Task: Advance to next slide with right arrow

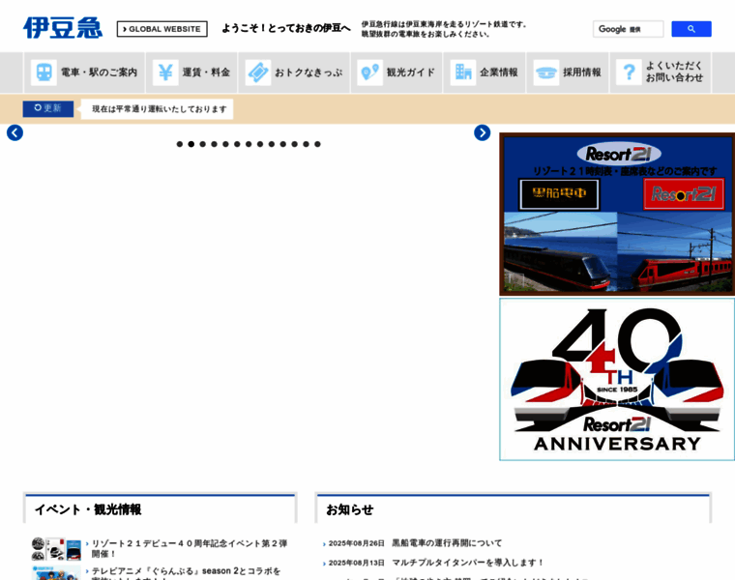Action: 482,132
